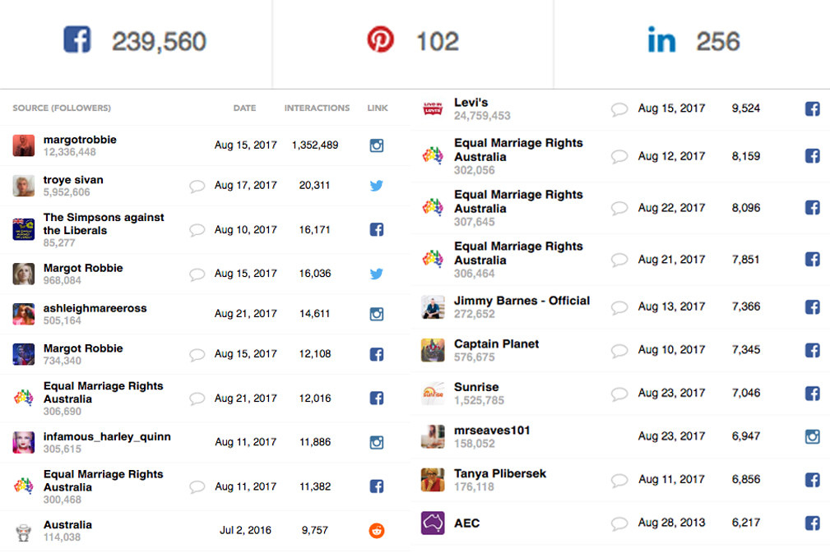This screenshot has width=830, height=553.
Task: Sort by the DATE column header
Action: tap(244, 108)
